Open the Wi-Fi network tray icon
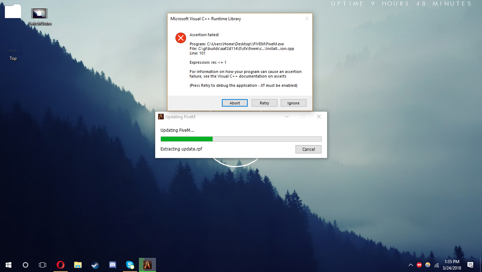This screenshot has width=482, height=272. click(x=437, y=265)
